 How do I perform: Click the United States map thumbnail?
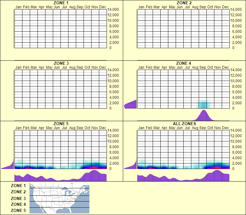pos(59,198)
